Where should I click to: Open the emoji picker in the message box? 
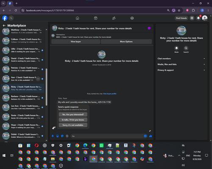pos(145,136)
